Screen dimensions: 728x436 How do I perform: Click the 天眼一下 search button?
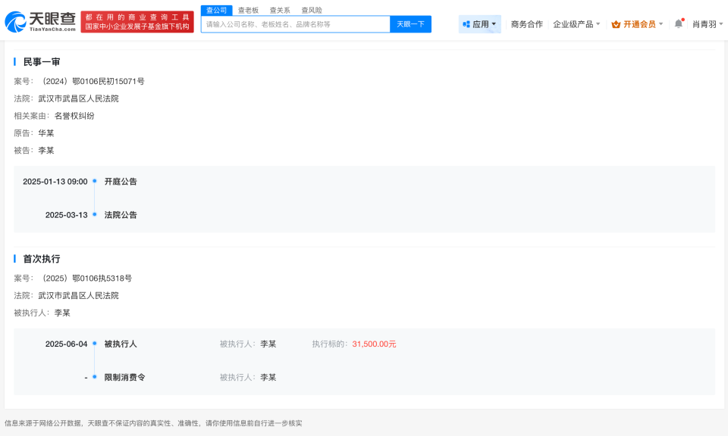(410, 23)
